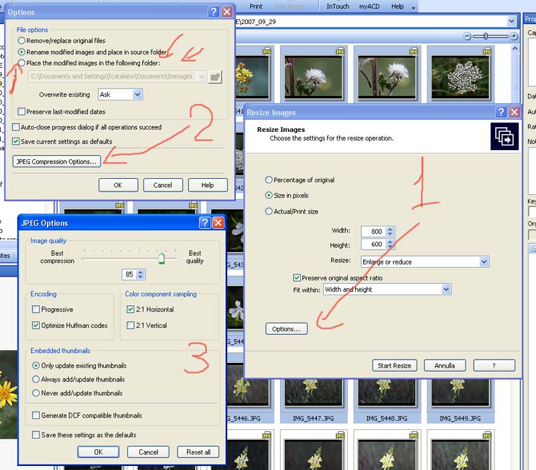Toggle Preserve last-modified dates checkbox
This screenshot has height=470, width=536.
click(21, 112)
